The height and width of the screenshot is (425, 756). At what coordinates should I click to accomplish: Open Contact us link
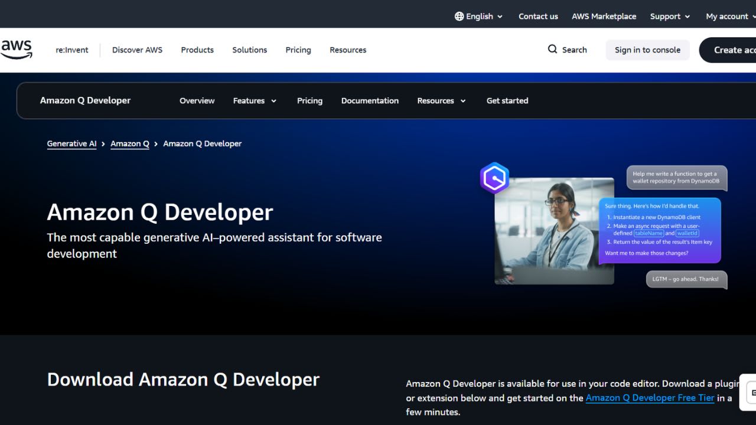click(538, 17)
